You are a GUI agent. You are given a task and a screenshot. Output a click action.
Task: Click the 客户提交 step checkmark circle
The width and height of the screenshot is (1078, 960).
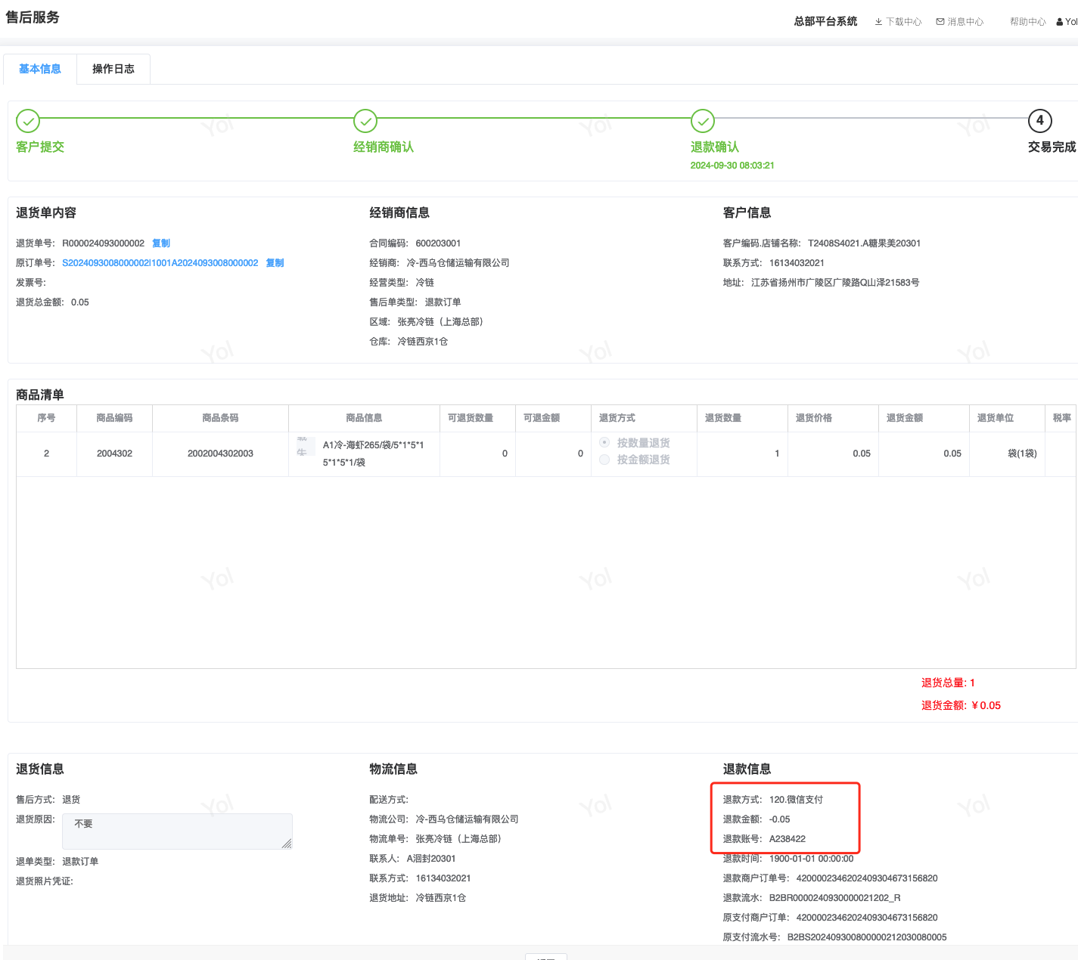click(28, 121)
